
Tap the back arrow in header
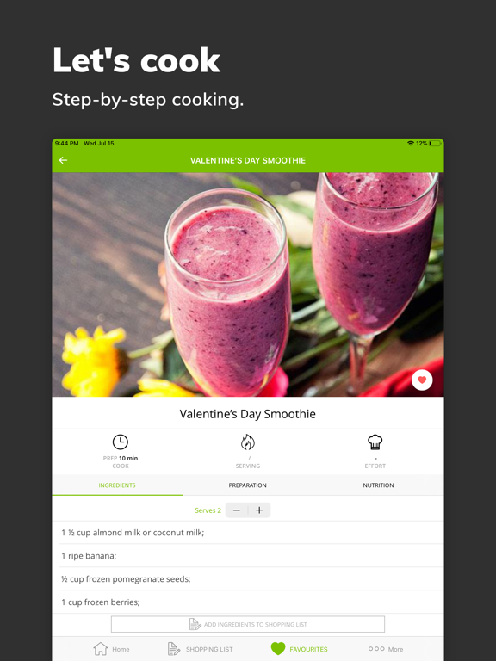pyautogui.click(x=63, y=160)
